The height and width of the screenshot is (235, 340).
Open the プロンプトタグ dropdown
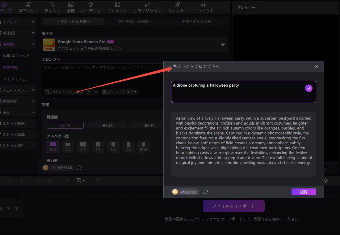coord(120,92)
